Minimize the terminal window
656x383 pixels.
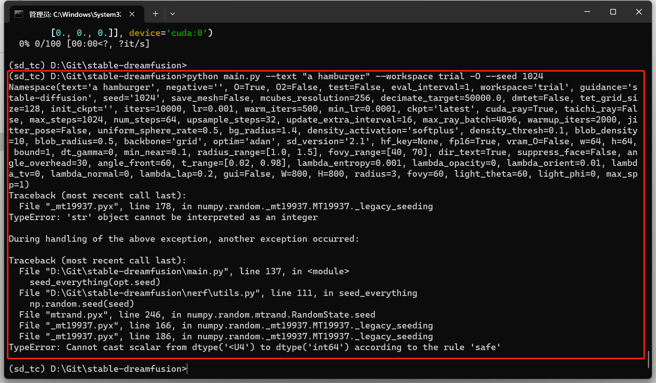pyautogui.click(x=586, y=12)
